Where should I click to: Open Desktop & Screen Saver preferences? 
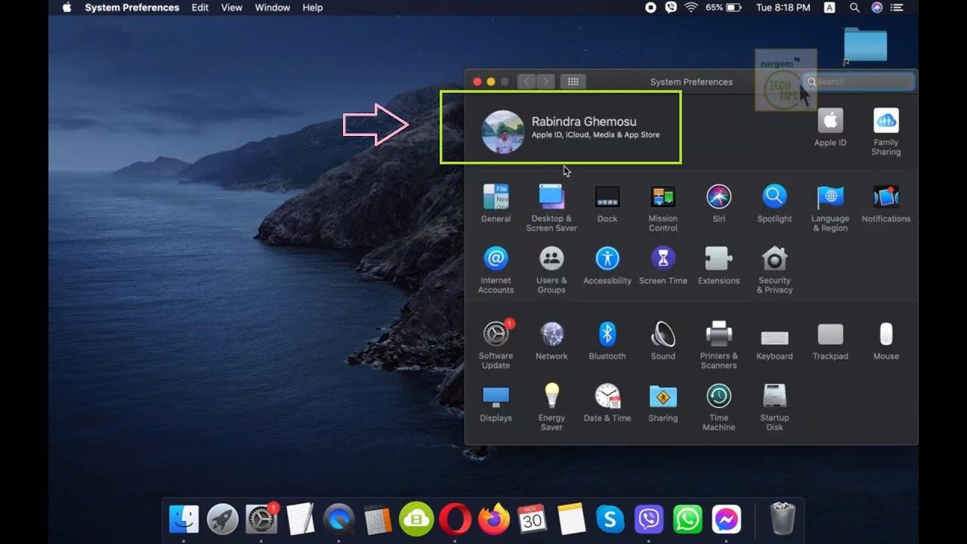point(551,207)
